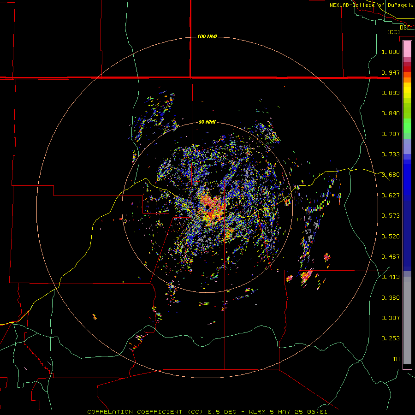Image resolution: width=415 pixels, height=415 pixels.
Task: Click the 50 NMI range ring label
Action: [x=207, y=122]
